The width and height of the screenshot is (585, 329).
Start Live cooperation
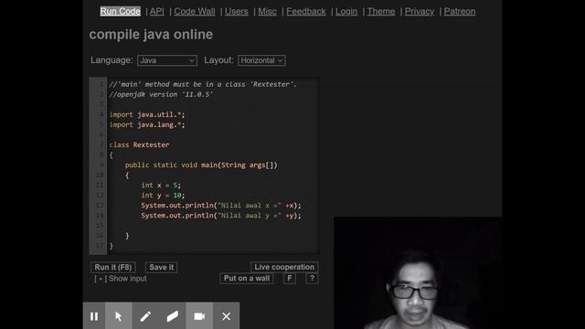tap(284, 267)
